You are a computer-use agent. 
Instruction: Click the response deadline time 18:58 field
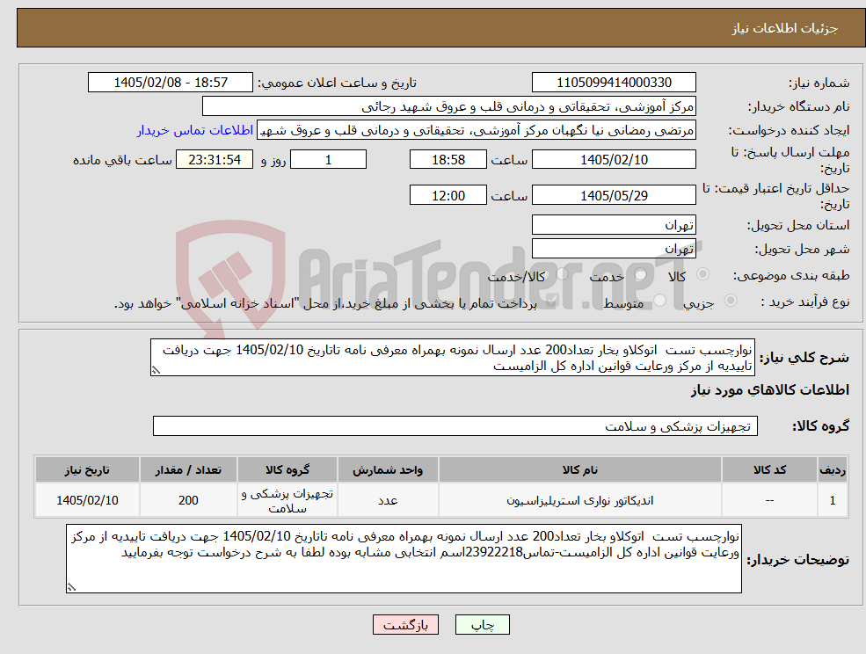coord(448,160)
